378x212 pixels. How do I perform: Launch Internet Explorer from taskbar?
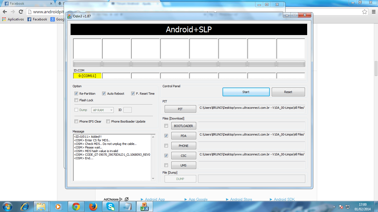25,206
